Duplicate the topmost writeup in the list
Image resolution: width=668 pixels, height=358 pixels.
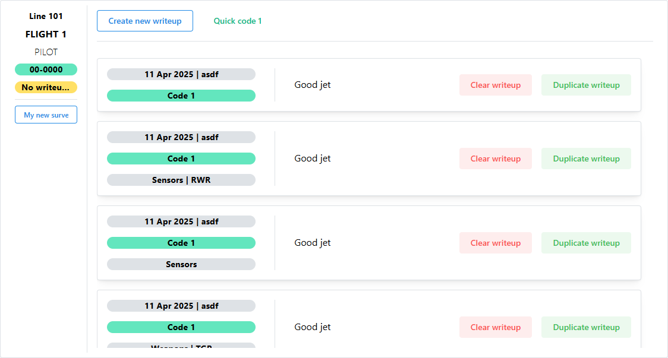point(586,85)
